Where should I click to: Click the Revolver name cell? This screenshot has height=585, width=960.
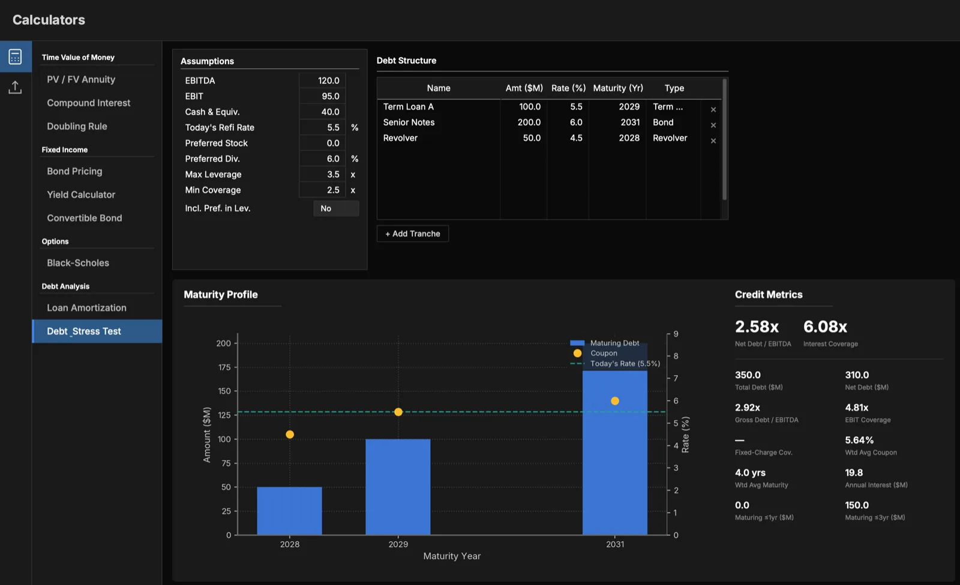point(439,138)
